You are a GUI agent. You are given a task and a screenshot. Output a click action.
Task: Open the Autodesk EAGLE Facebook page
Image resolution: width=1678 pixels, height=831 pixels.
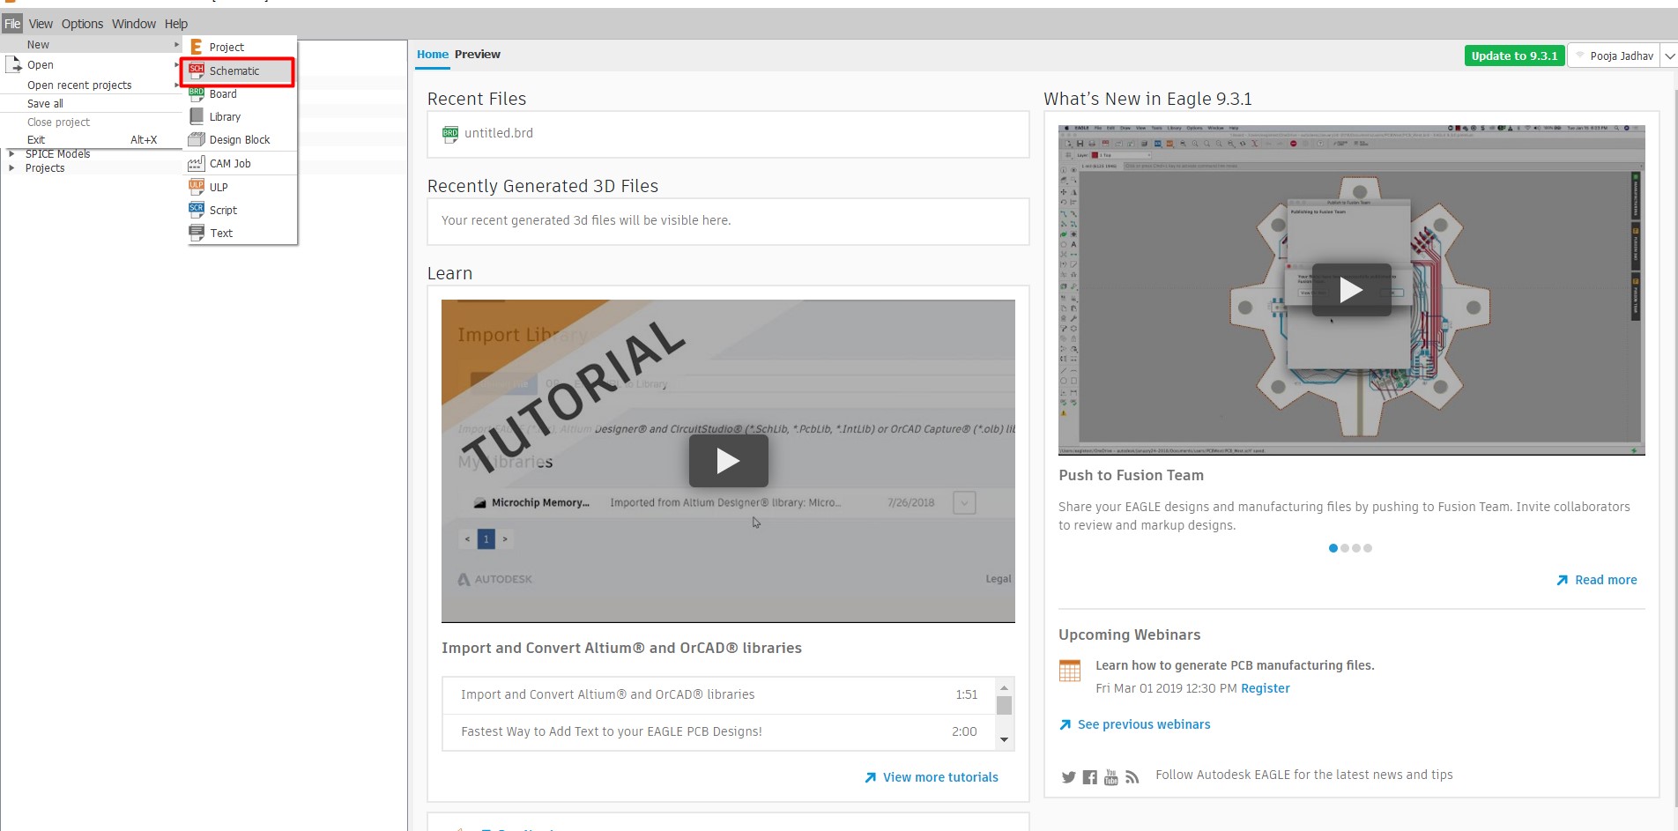1090,777
